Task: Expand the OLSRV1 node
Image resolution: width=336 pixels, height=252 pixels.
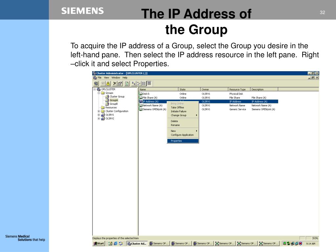Action: (99, 115)
